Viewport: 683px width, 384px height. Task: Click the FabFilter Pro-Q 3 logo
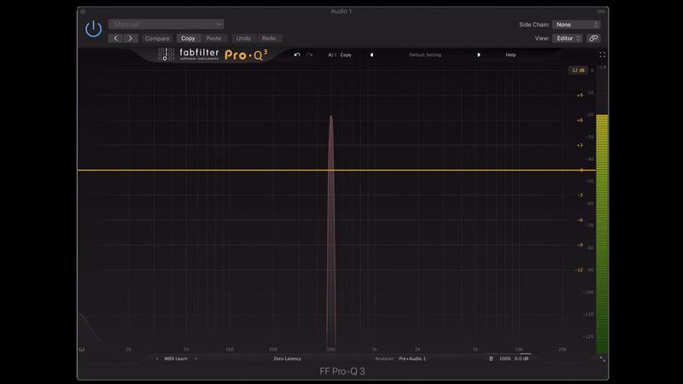point(213,55)
